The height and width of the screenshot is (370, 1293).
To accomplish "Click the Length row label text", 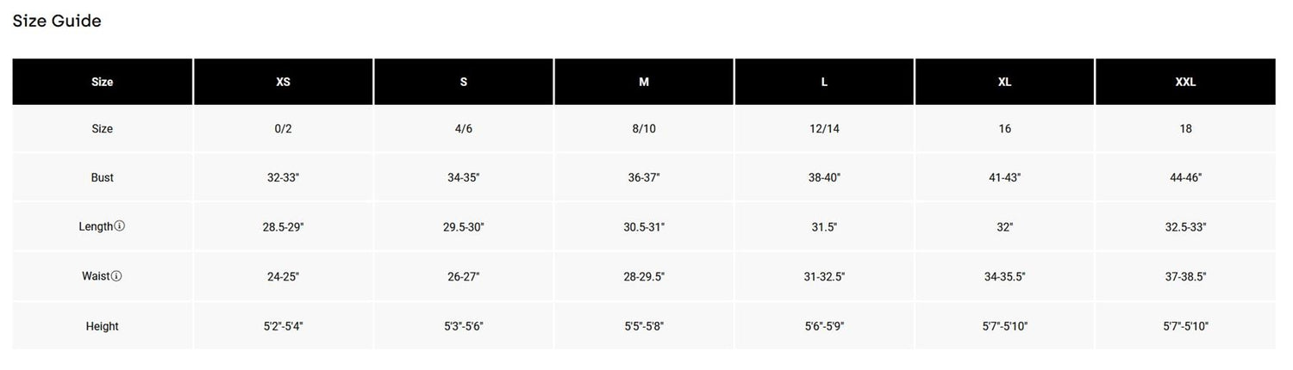I will click(x=96, y=226).
